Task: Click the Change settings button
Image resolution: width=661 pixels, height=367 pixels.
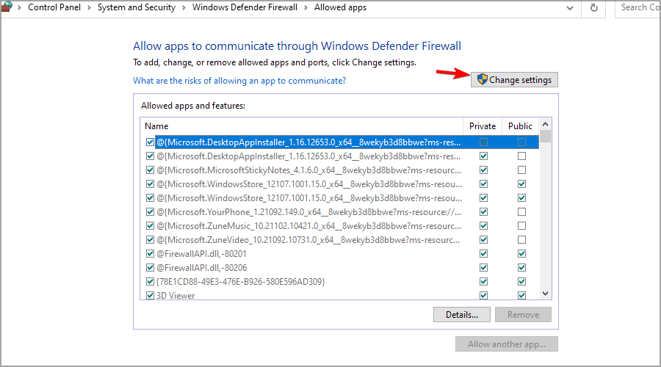Action: click(x=514, y=79)
